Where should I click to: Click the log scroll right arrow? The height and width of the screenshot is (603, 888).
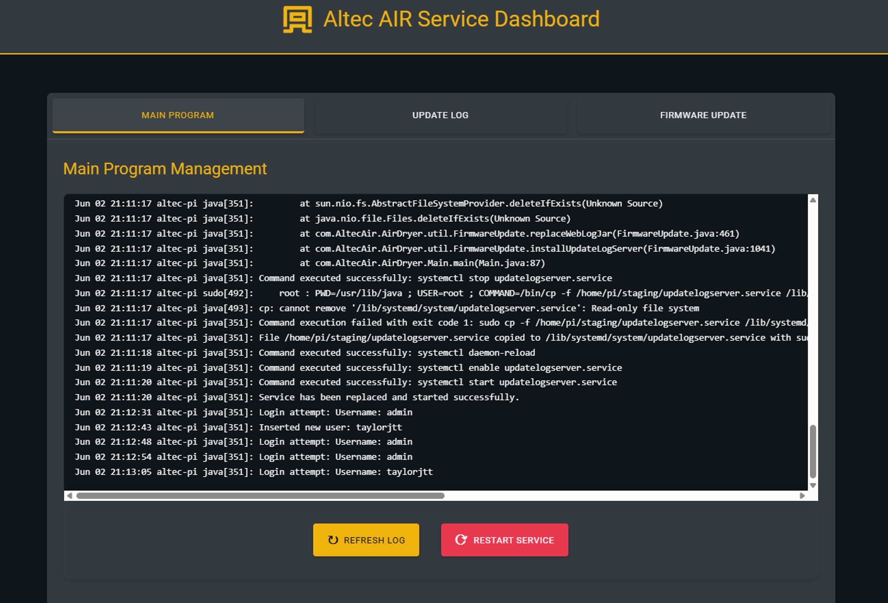pos(802,496)
